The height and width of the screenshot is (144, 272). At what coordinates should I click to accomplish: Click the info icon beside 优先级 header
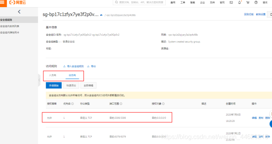pos(72,104)
